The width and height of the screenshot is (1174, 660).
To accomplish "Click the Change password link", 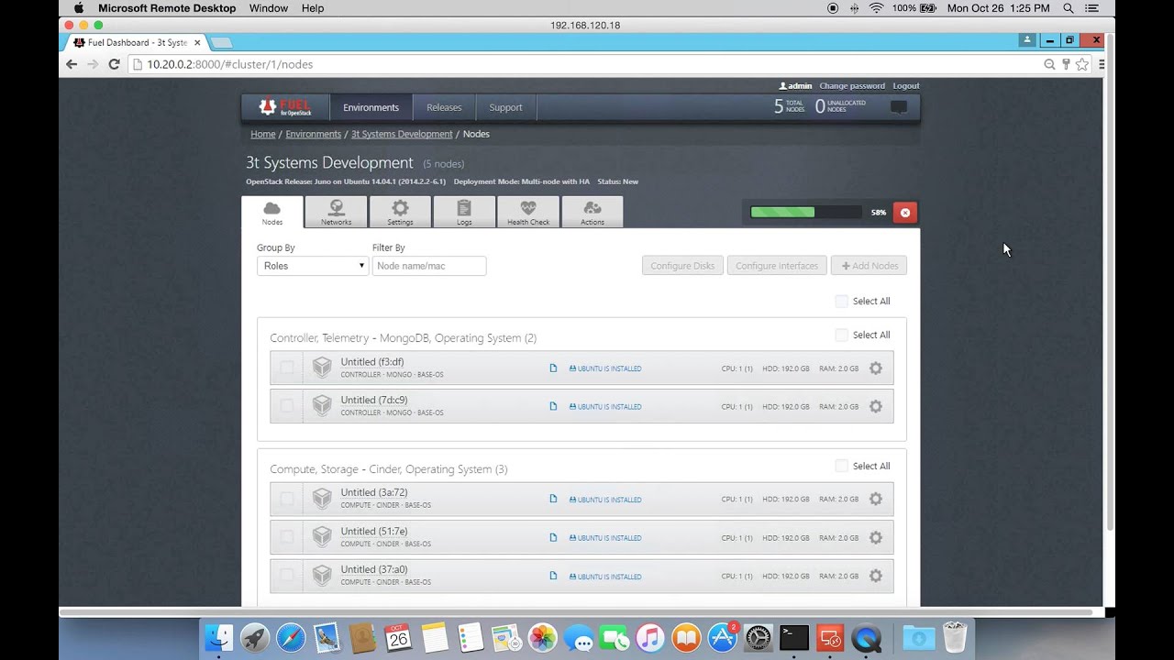I will [852, 85].
